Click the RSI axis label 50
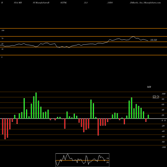The height and width of the screenshot is (167, 167). click(x=2, y=44)
